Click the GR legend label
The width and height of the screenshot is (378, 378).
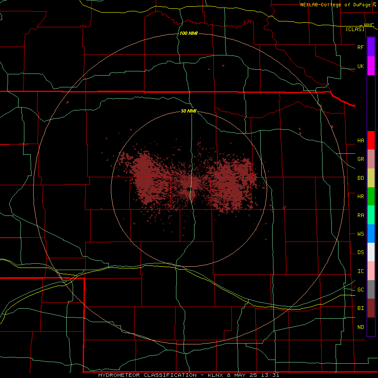(361, 159)
